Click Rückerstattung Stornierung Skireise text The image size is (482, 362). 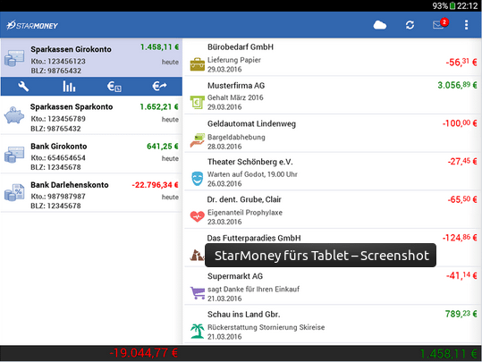click(266, 327)
